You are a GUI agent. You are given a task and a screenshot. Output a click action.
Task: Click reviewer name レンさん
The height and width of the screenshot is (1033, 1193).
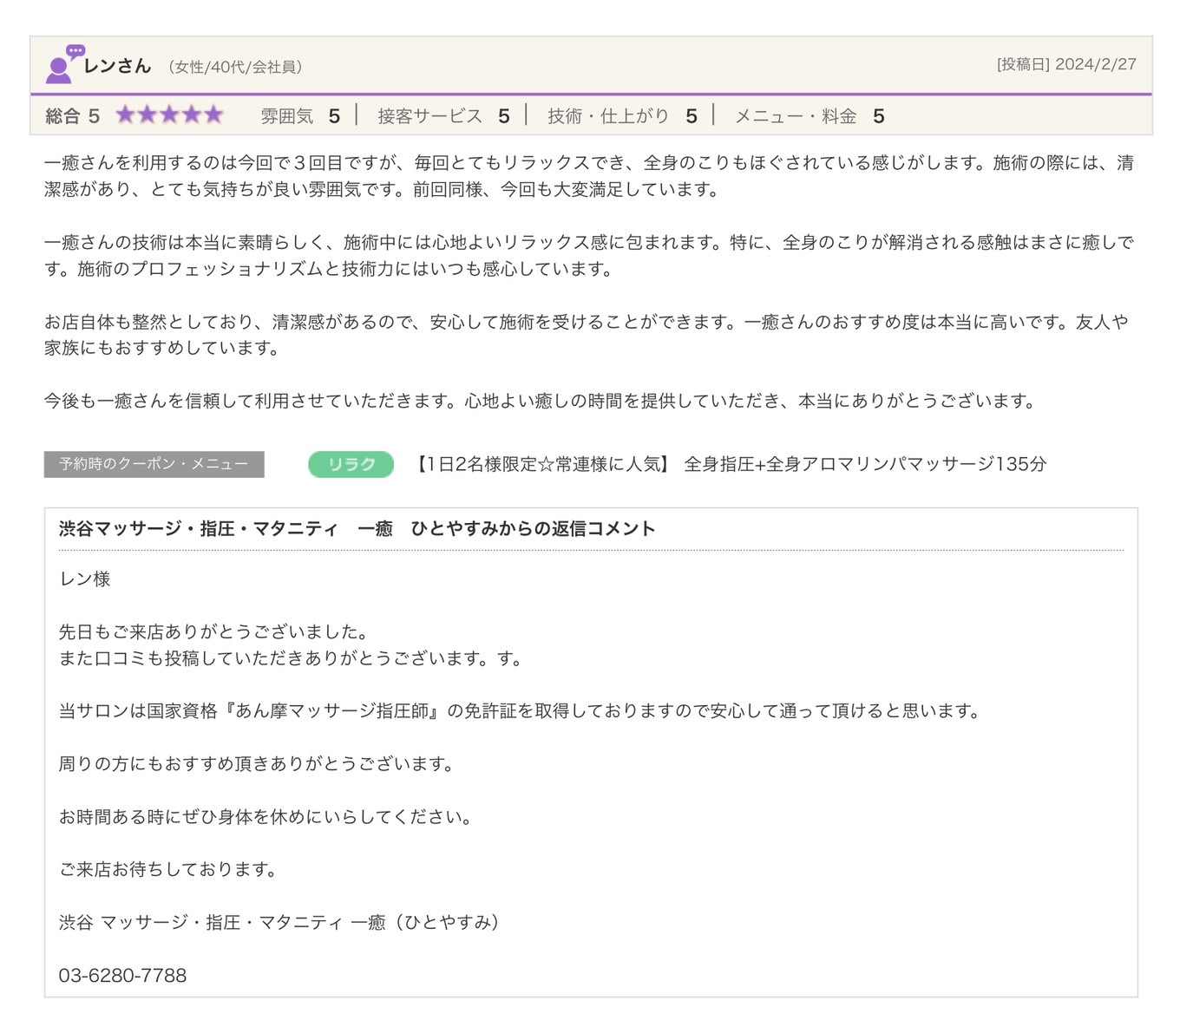117,66
